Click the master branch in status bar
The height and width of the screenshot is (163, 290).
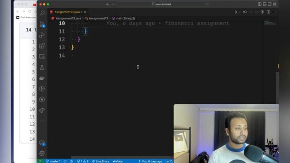[53, 161]
